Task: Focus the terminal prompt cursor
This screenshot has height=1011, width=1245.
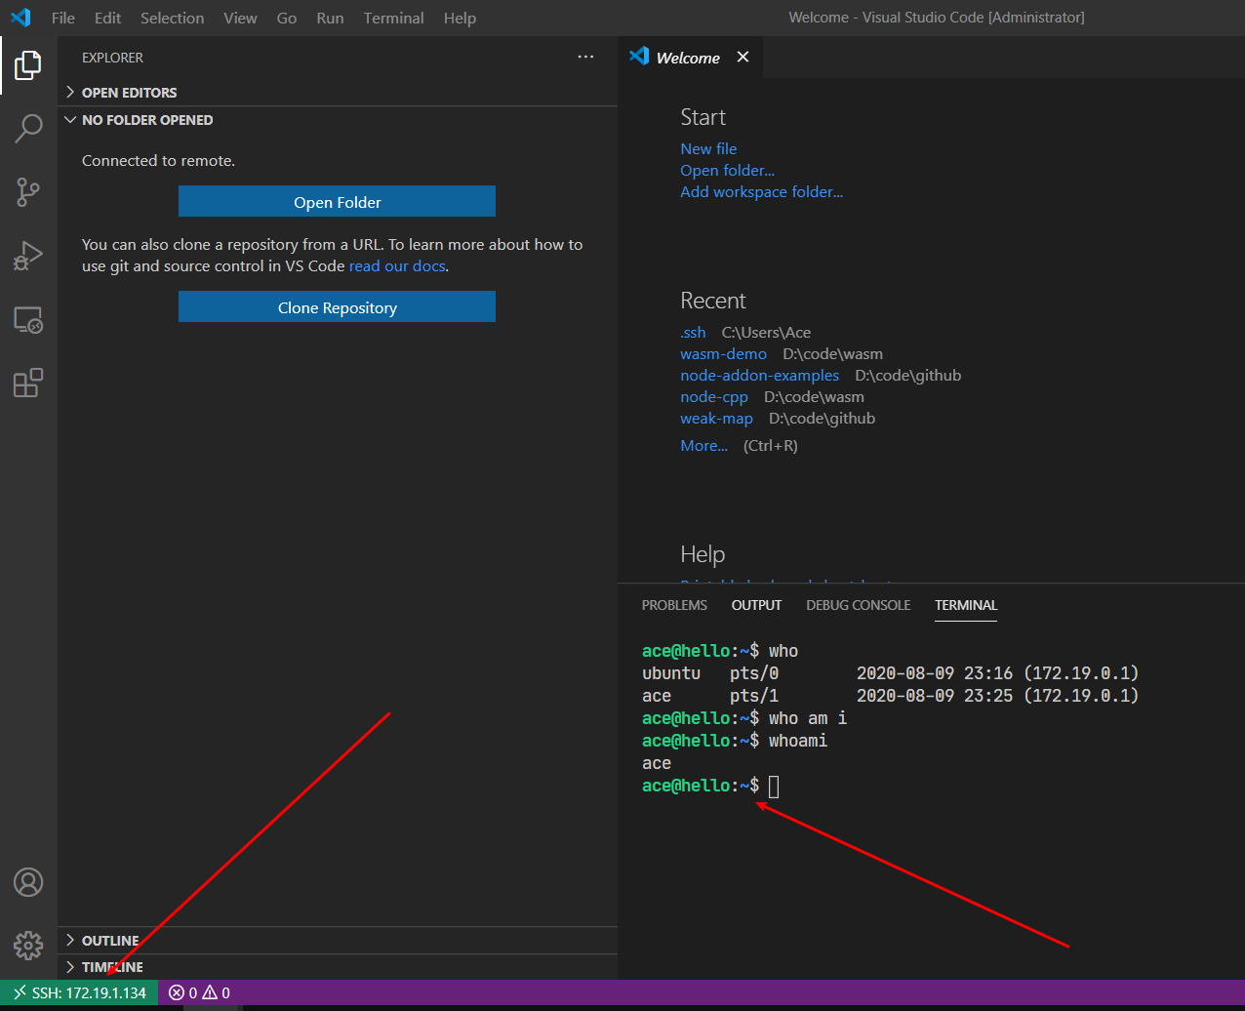Action: click(774, 786)
